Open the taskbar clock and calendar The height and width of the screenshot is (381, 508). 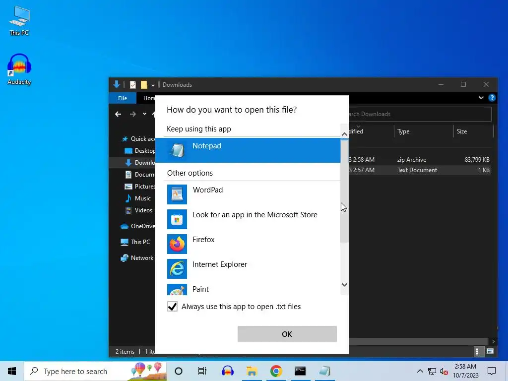coord(465,371)
